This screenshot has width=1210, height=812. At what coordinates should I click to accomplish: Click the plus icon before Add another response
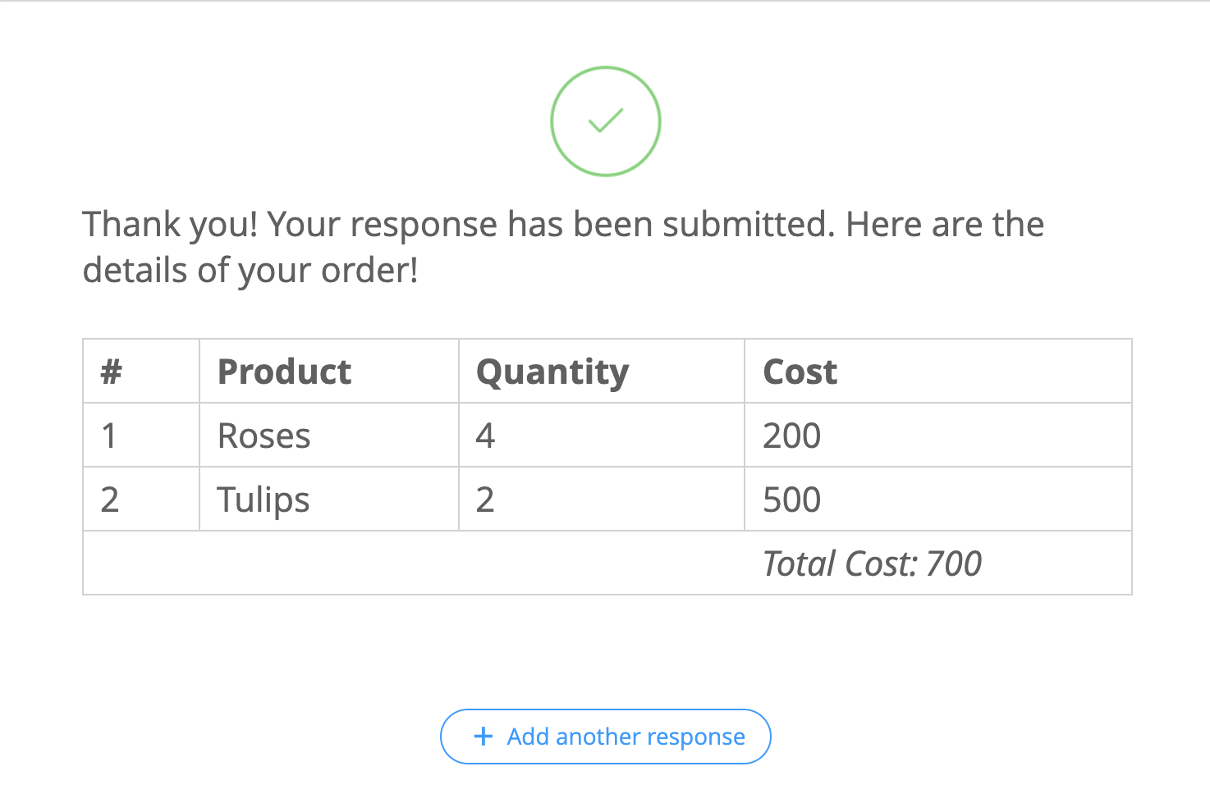(x=484, y=737)
